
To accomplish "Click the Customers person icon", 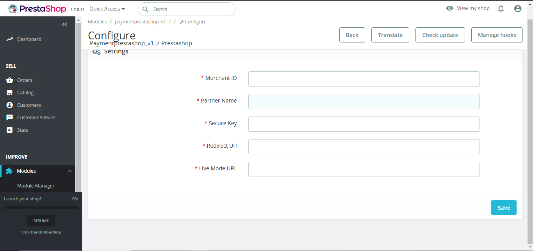I will (x=10, y=105).
